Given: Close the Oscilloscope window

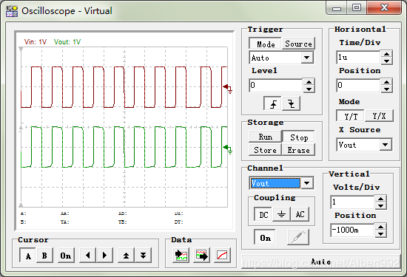Looking at the screenshot, I should (x=384, y=8).
